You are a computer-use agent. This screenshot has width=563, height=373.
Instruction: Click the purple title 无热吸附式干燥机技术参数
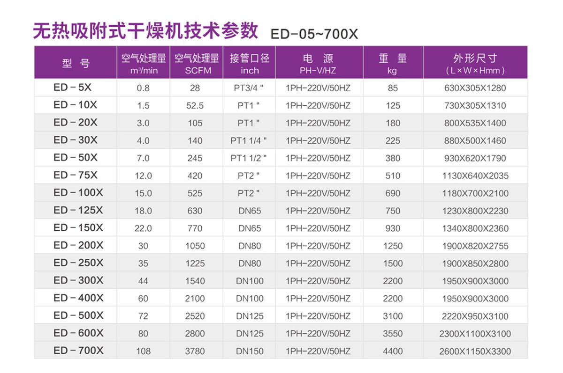(x=145, y=31)
